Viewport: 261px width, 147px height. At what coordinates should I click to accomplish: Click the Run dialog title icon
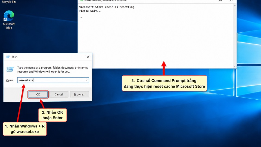coord(8,57)
